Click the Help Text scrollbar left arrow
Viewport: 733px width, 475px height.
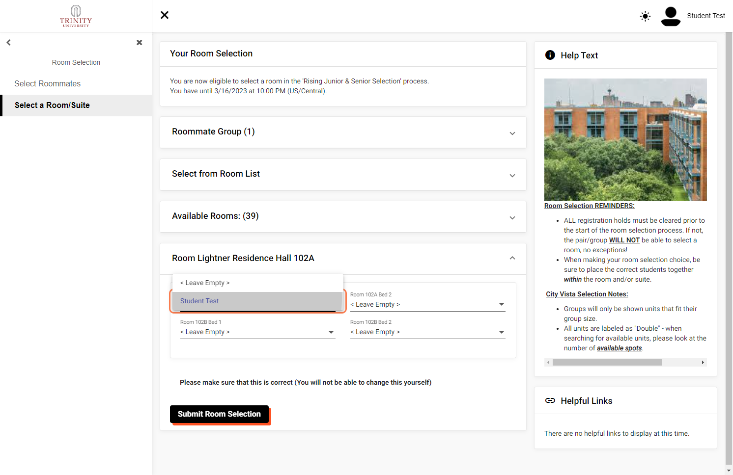pyautogui.click(x=548, y=363)
